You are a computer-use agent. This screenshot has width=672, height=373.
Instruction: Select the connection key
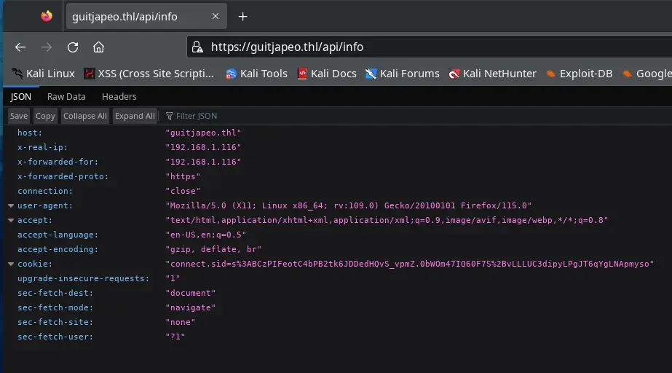tap(45, 191)
